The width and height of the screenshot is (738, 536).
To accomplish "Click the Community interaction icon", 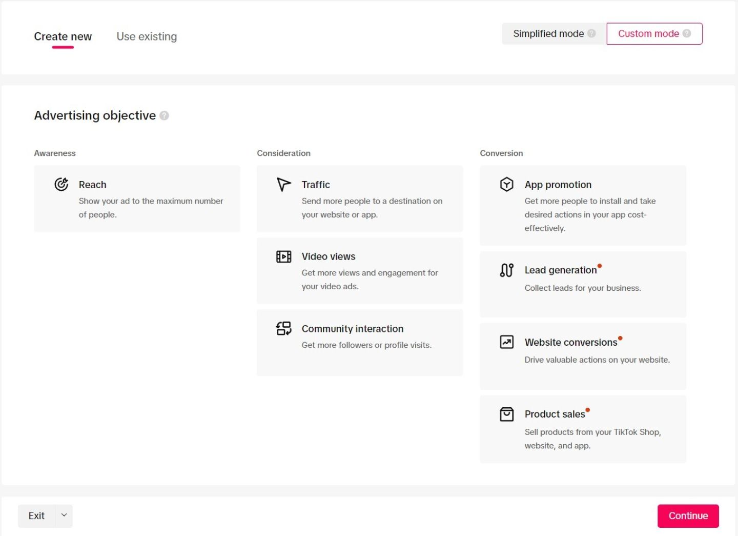I will [x=283, y=328].
